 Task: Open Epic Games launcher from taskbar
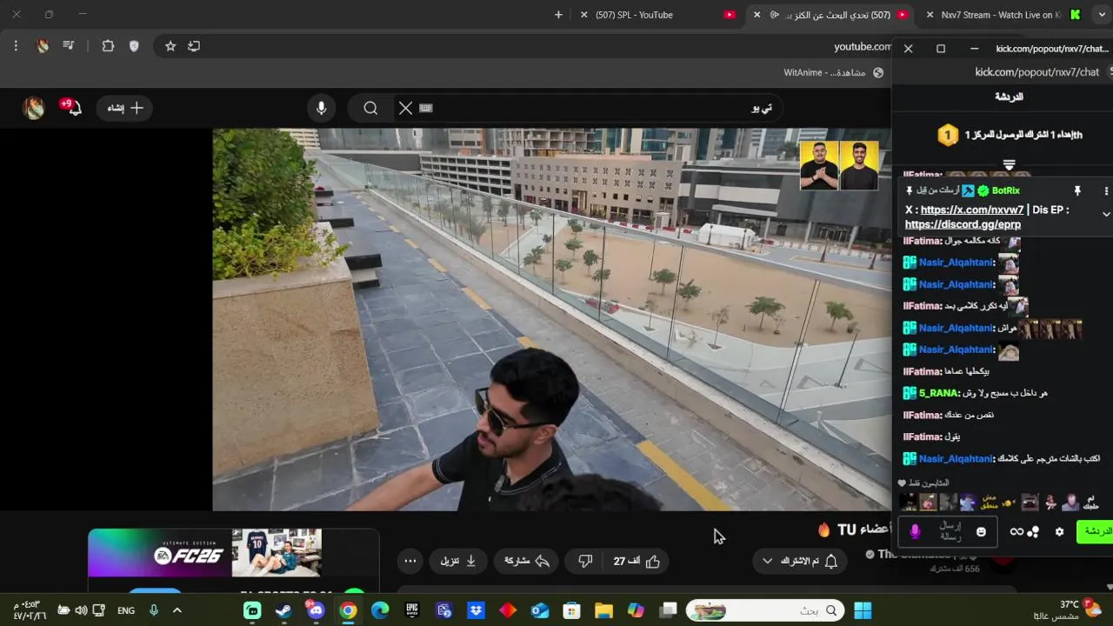click(x=412, y=610)
